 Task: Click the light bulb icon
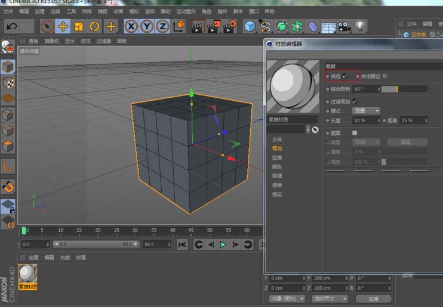point(360,26)
